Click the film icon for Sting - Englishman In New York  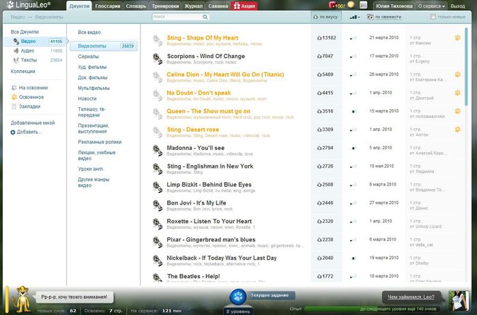pyautogui.click(x=157, y=169)
